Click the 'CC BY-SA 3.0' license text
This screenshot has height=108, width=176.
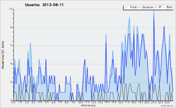pyautogui.click(x=167, y=106)
